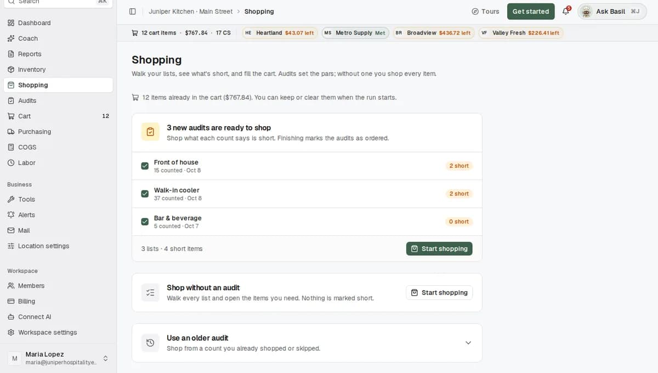
Task: Click the Get started button
Action: (x=531, y=12)
